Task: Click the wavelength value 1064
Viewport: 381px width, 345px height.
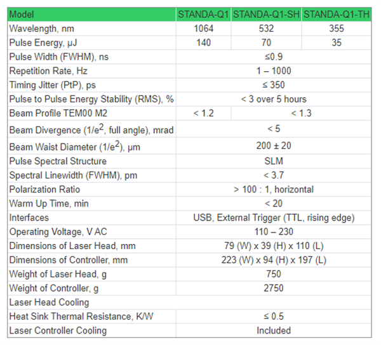Action: (203, 29)
